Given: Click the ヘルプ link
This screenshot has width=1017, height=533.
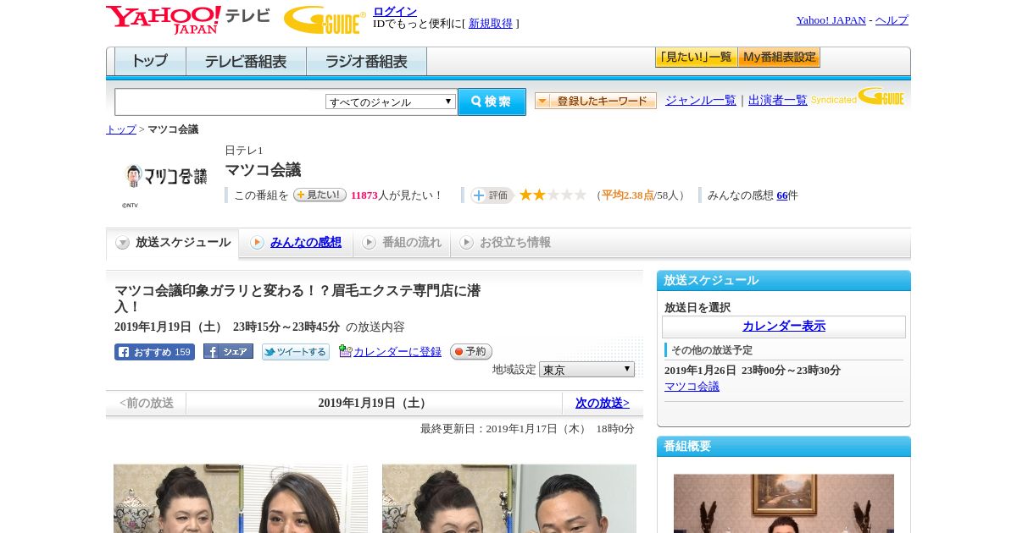Looking at the screenshot, I should [892, 20].
